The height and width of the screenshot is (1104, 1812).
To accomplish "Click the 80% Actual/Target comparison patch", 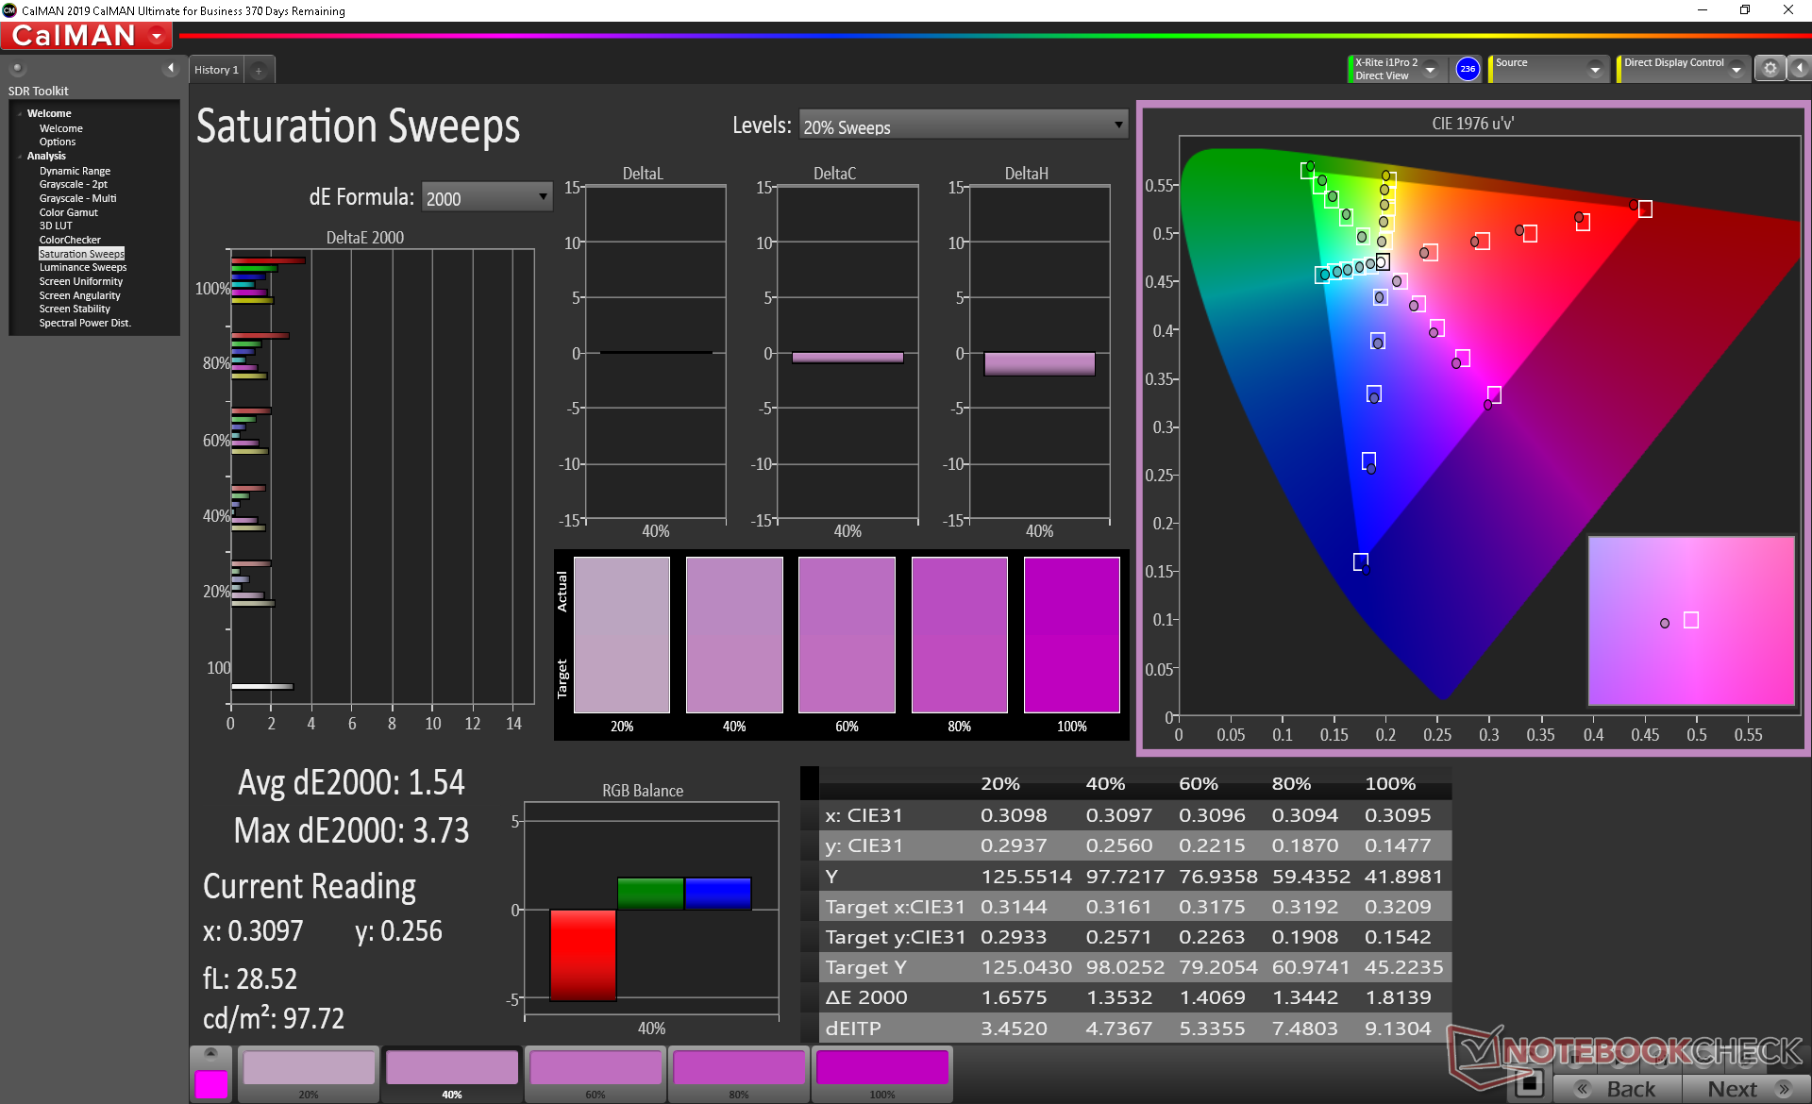I will (x=959, y=635).
